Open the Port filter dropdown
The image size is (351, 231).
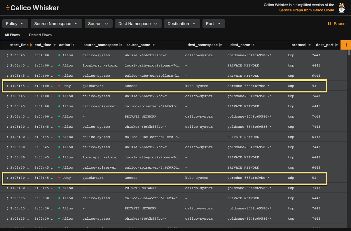213,24
